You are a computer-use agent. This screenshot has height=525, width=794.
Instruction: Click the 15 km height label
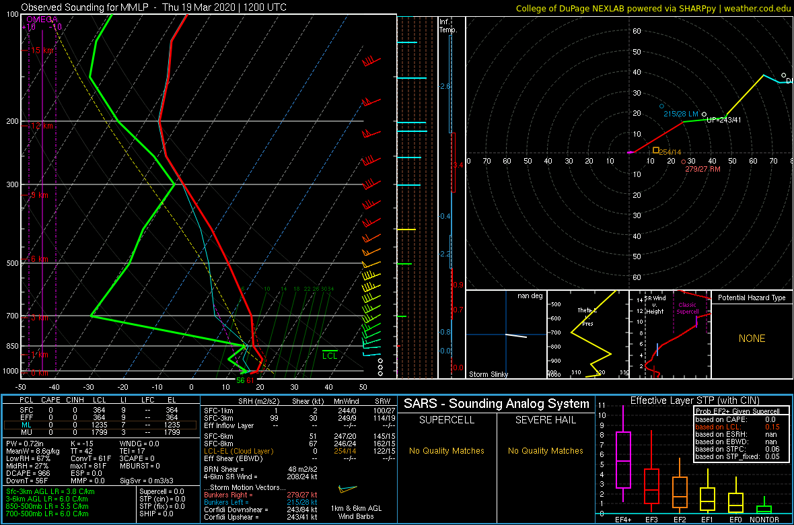pos(42,50)
